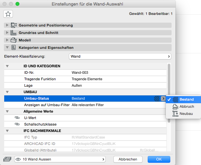This screenshot has width=201, height=165.
Task: Choose Neubau in the status menu
Action: pyautogui.click(x=186, y=114)
